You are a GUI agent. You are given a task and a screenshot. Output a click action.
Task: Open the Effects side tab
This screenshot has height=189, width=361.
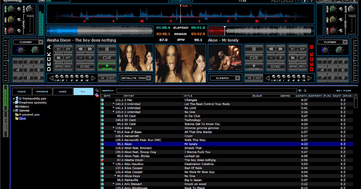pyautogui.click(x=5, y=124)
